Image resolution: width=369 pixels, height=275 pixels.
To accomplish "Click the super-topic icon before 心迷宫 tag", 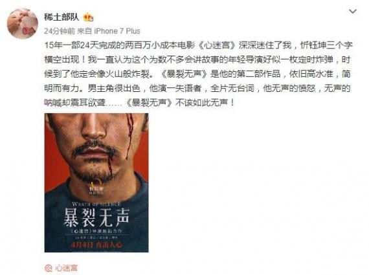I will tap(49, 268).
